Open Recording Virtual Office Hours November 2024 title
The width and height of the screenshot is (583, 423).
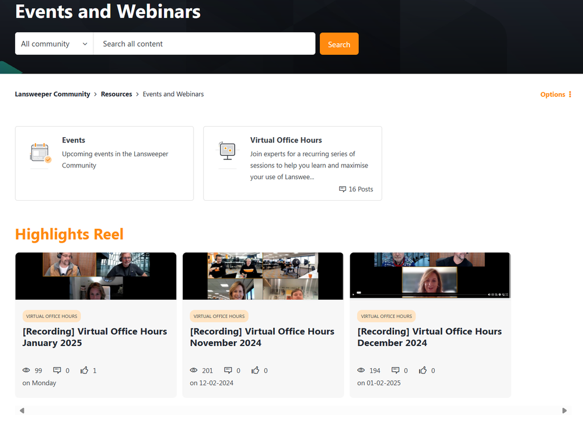[x=262, y=337]
